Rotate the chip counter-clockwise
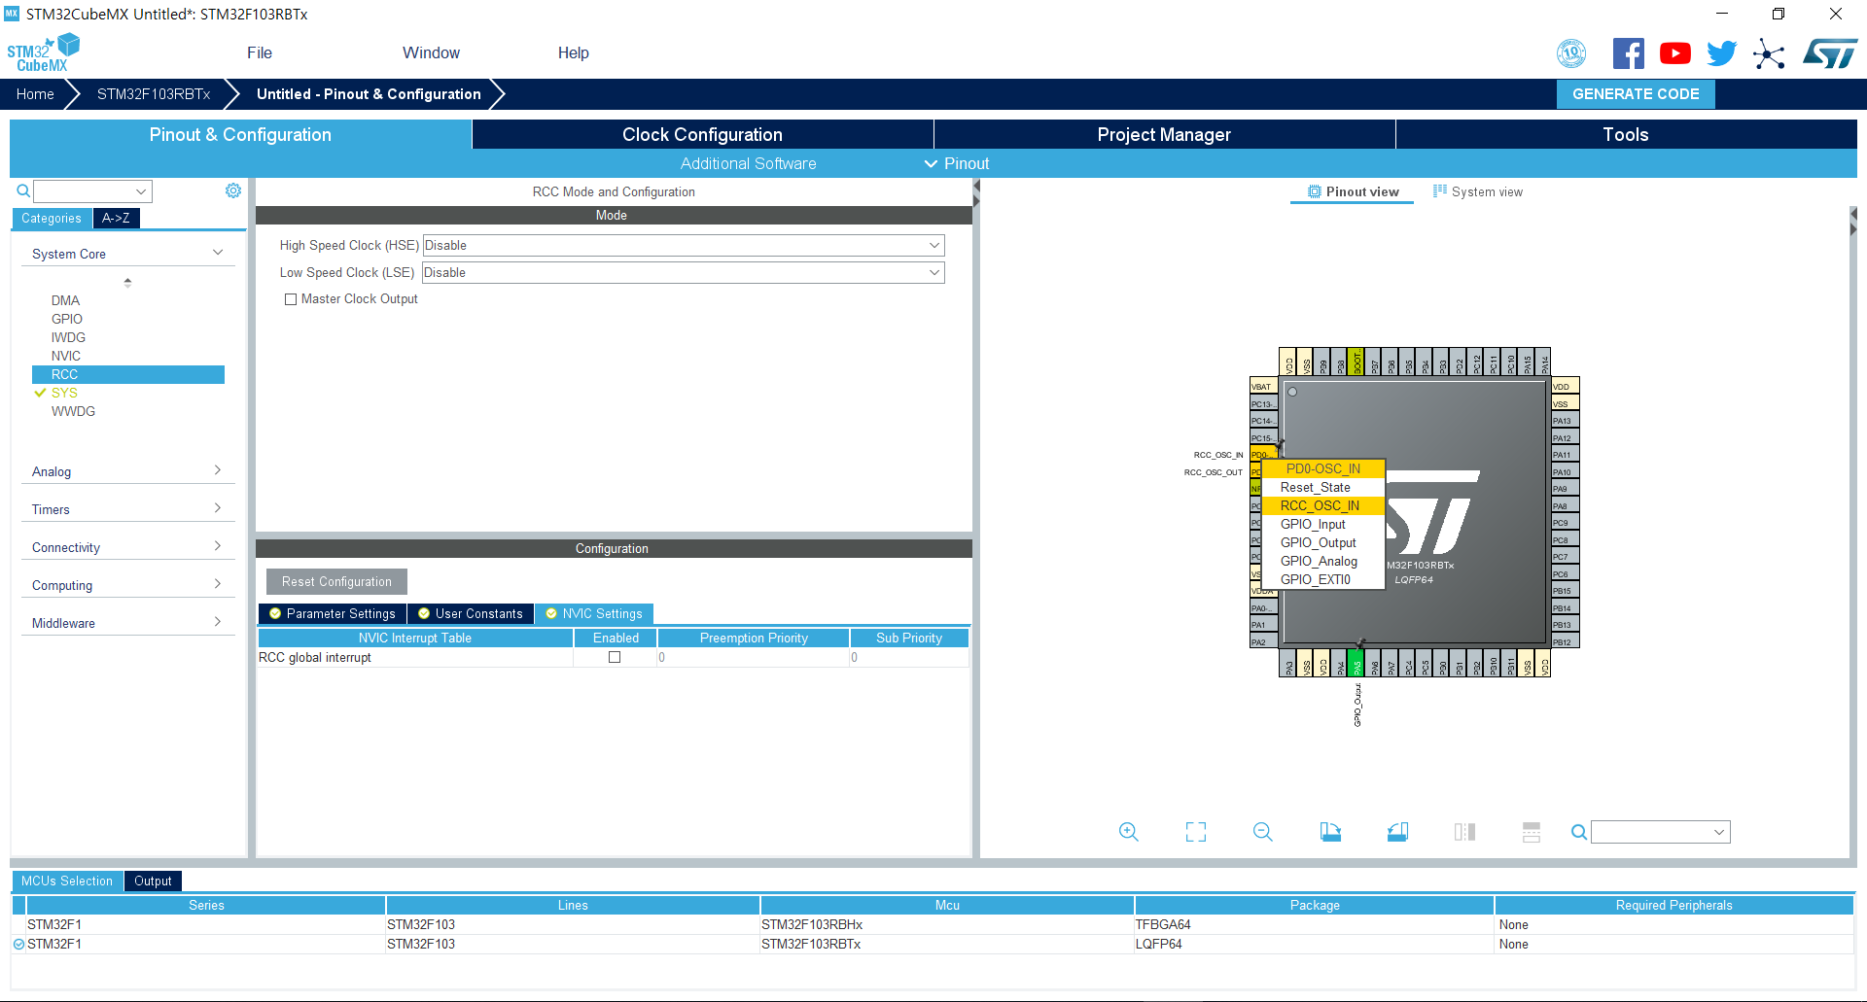The height and width of the screenshot is (1002, 1867). (x=1397, y=832)
